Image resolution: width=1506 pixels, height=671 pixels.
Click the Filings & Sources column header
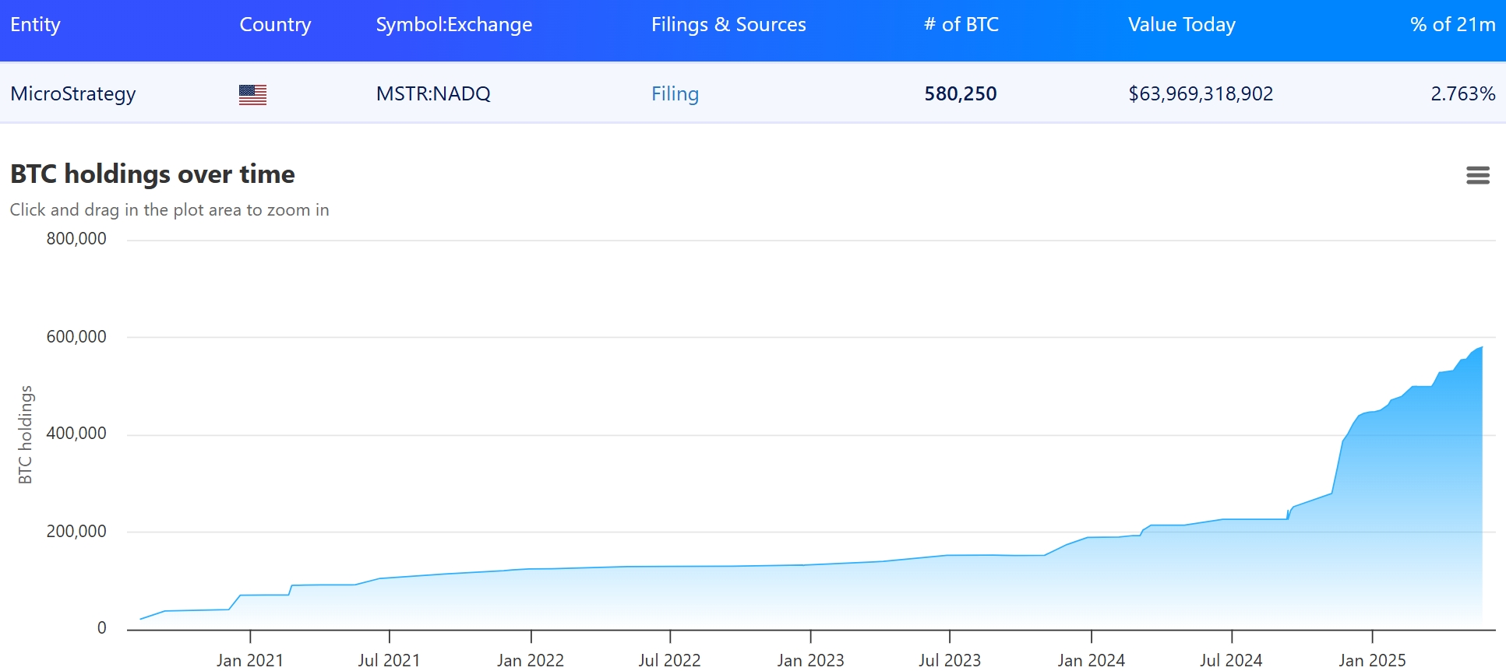(x=728, y=25)
